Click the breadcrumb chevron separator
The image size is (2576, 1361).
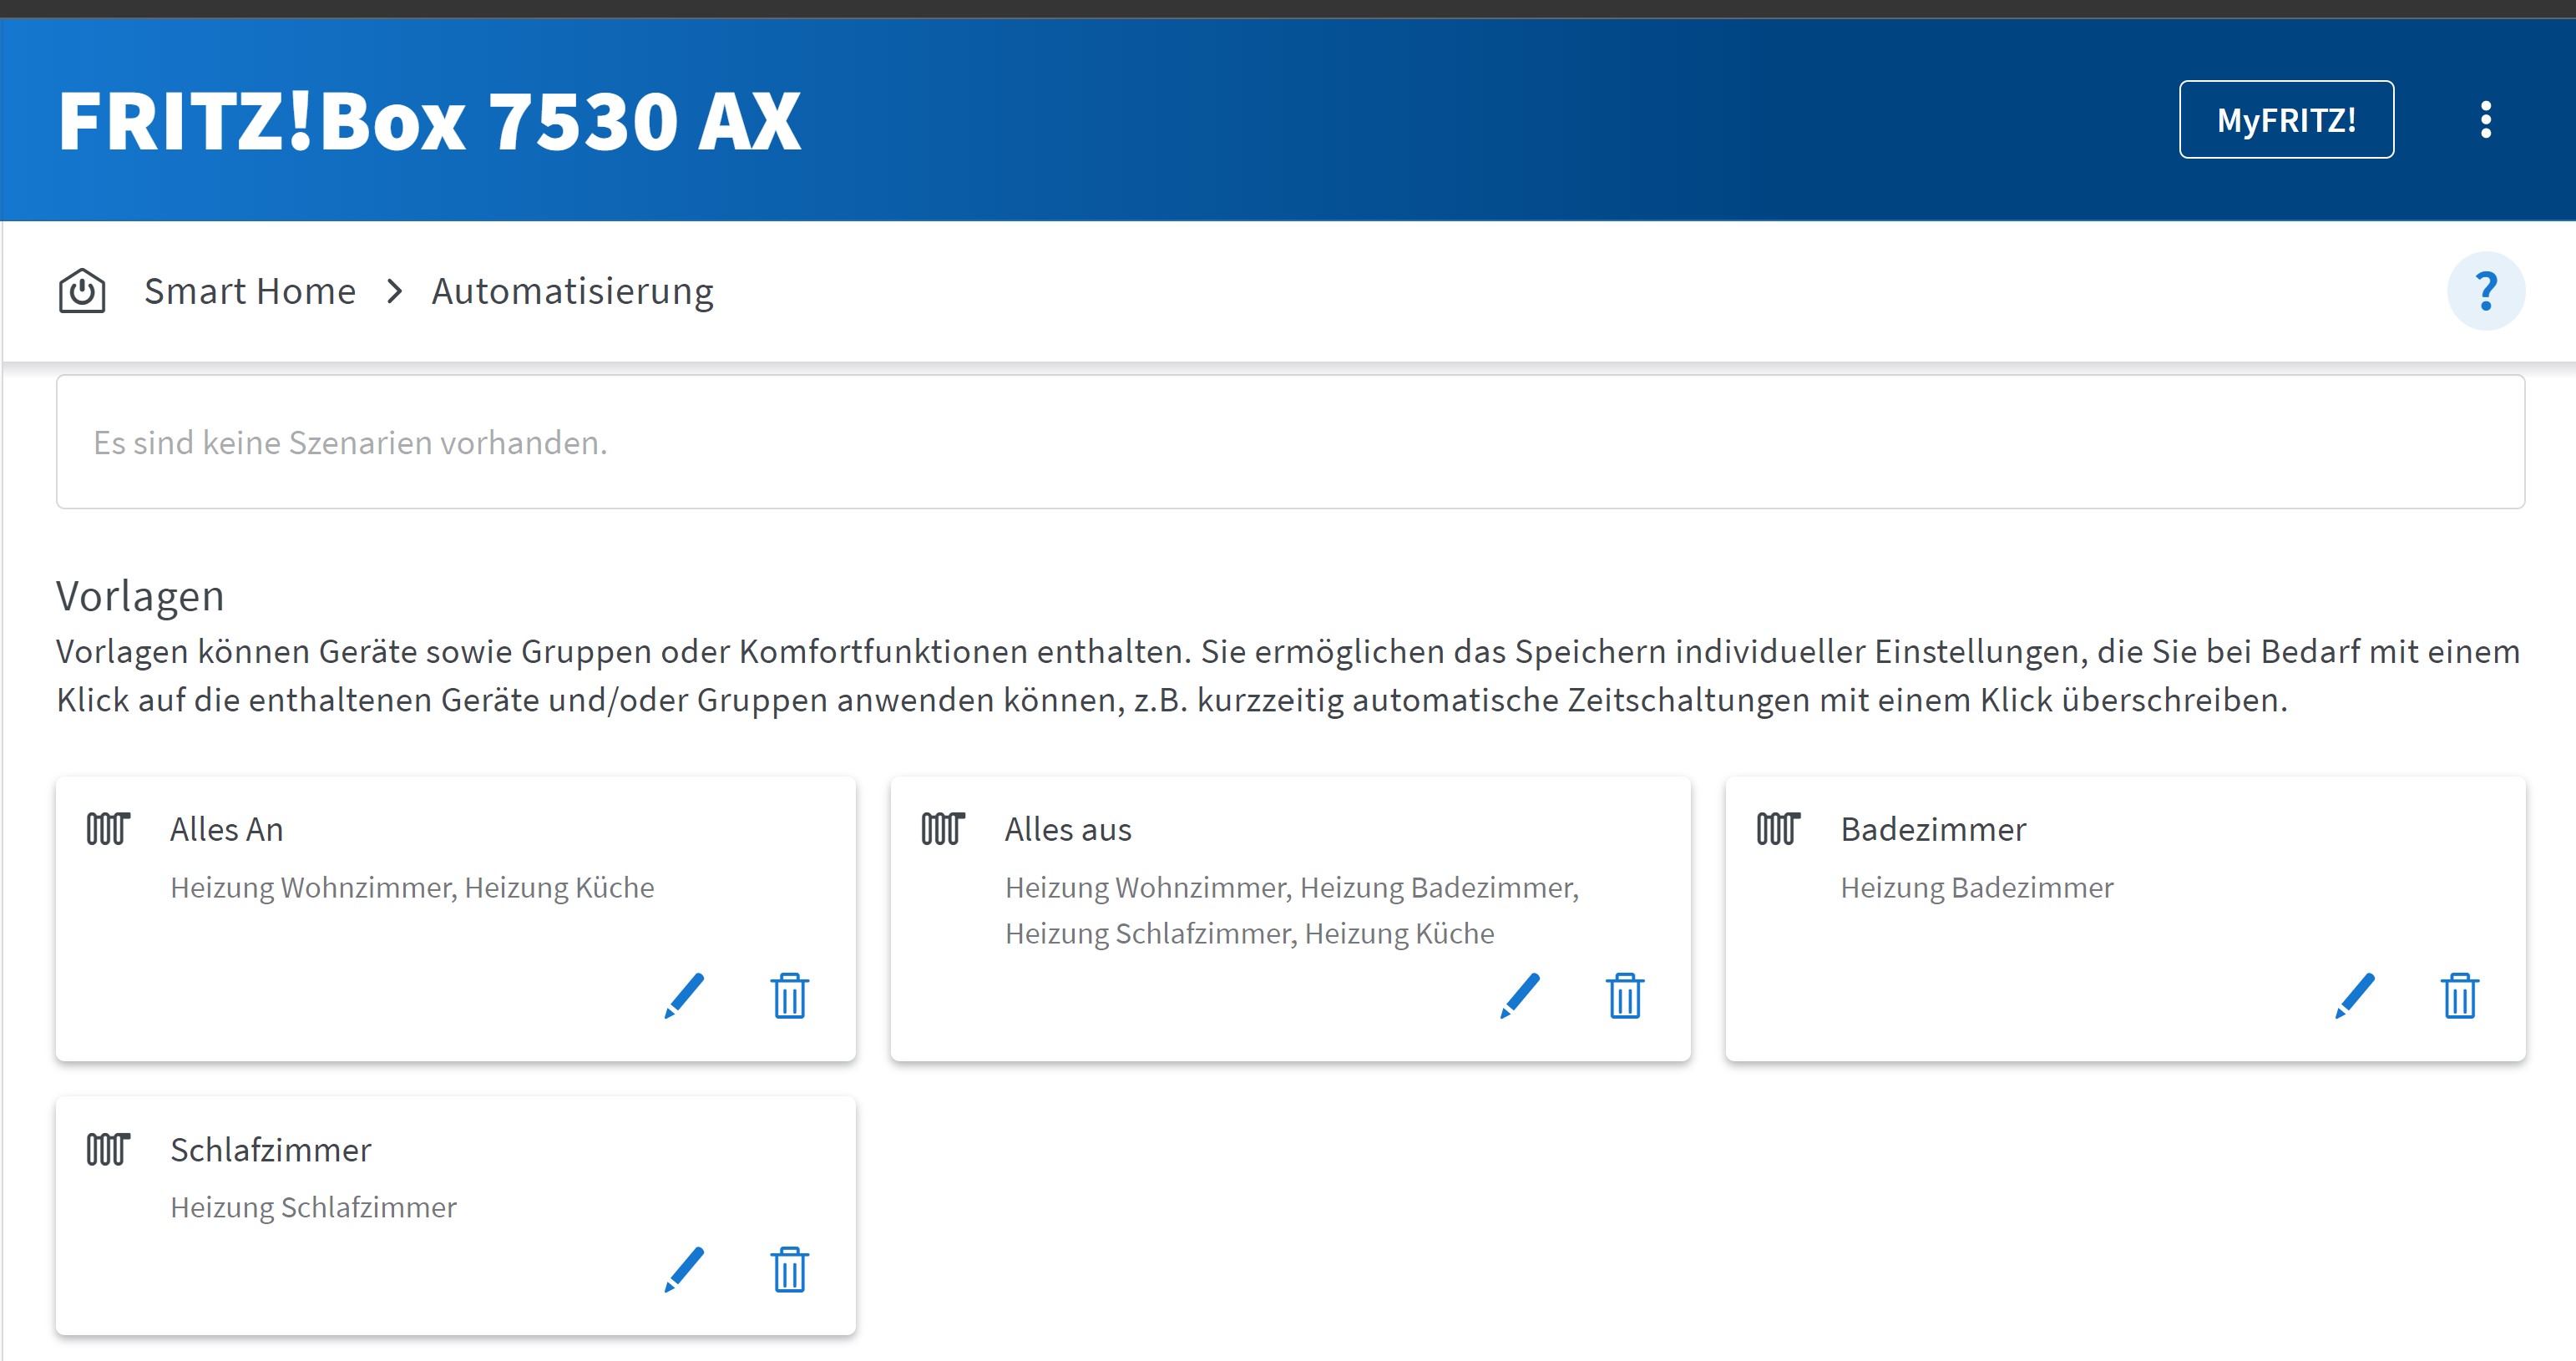tap(395, 291)
